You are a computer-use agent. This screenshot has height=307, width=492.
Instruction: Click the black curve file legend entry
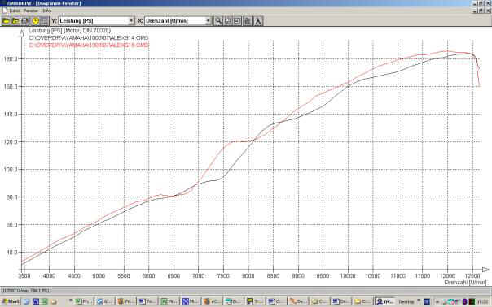point(89,38)
